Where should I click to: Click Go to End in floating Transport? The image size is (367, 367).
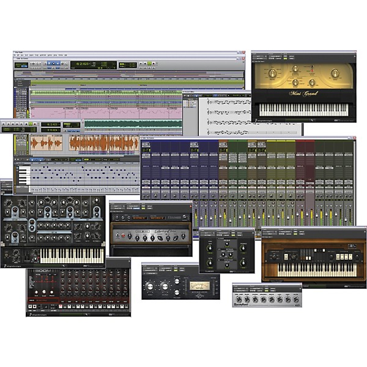(21, 124)
